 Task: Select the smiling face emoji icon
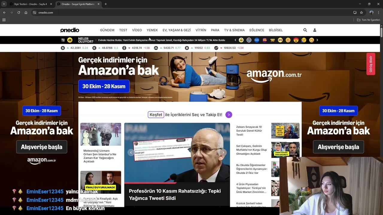coord(311,40)
